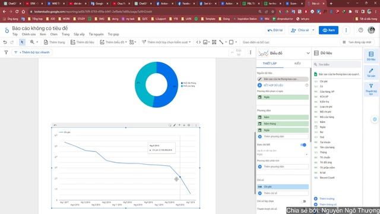Open the Dữ liệu side panel tab
Viewport: 380px width, 214px height.
tap(370, 56)
